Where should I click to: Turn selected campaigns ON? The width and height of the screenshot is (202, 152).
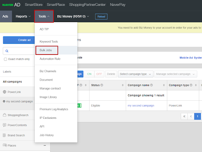pos(89,74)
